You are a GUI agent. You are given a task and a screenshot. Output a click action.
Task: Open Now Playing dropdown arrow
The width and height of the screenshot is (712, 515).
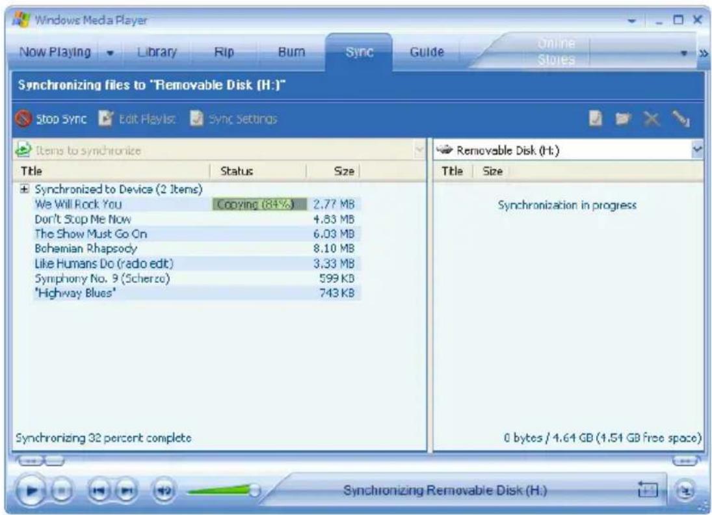(x=110, y=53)
